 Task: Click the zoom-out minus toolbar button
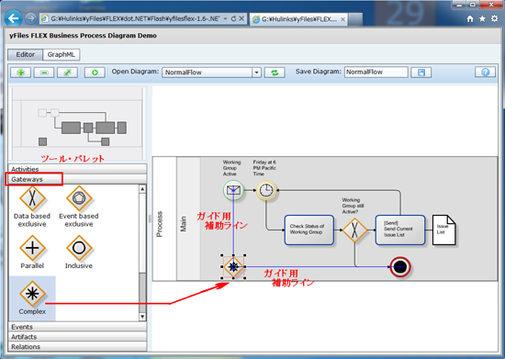(44, 73)
